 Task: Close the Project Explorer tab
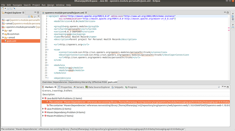tap(23, 13)
